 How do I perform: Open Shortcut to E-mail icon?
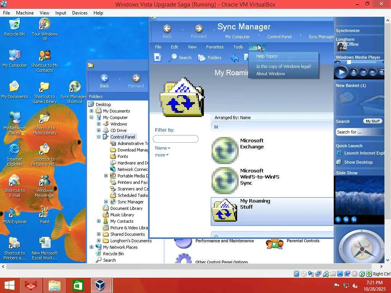[x=15, y=186]
